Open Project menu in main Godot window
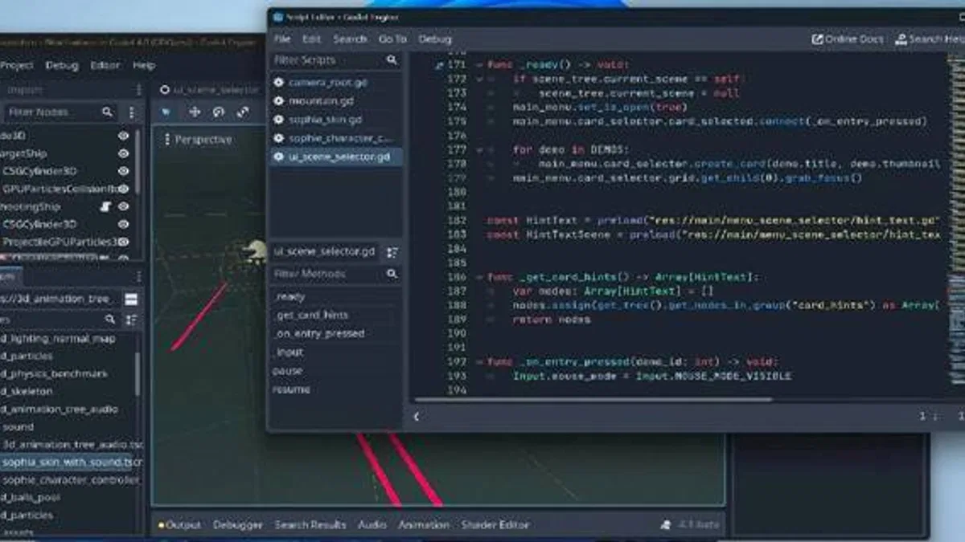The image size is (965, 542). coord(16,66)
